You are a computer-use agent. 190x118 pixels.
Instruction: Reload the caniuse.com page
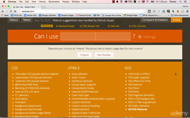11,11
